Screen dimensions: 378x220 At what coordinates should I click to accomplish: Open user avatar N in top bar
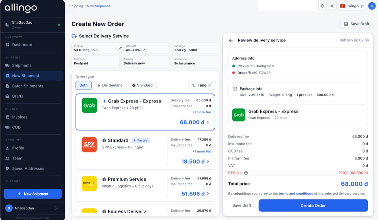pos(372,6)
